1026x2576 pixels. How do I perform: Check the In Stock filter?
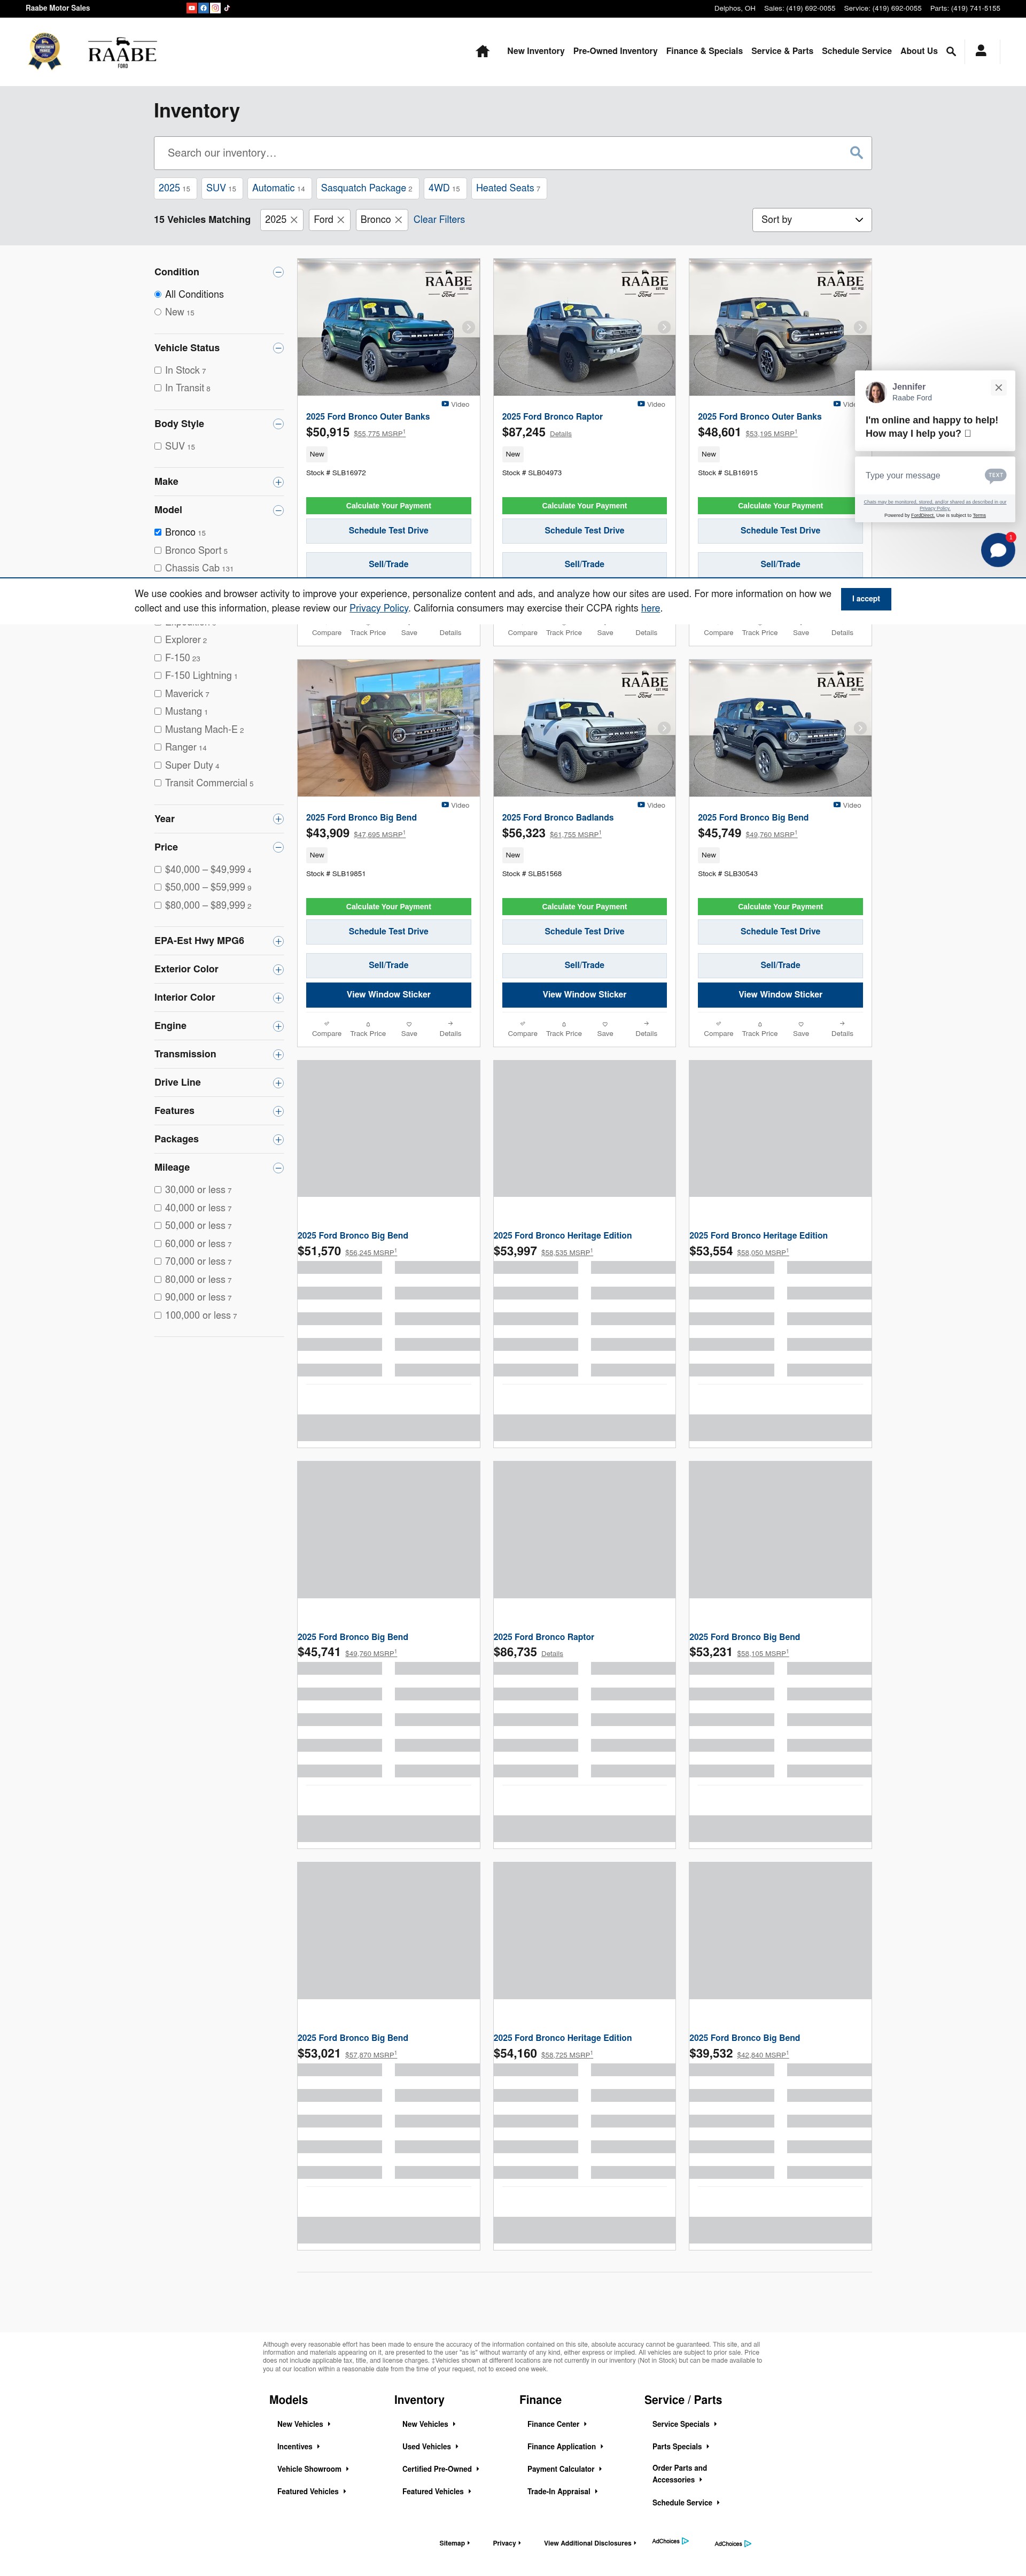(x=158, y=370)
